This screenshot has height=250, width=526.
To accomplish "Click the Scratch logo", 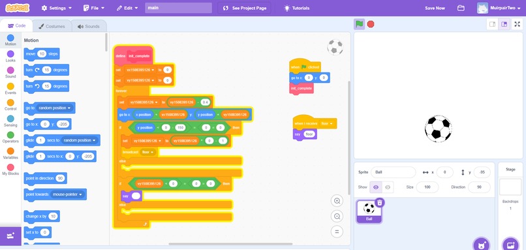I will pyautogui.click(x=18, y=8).
